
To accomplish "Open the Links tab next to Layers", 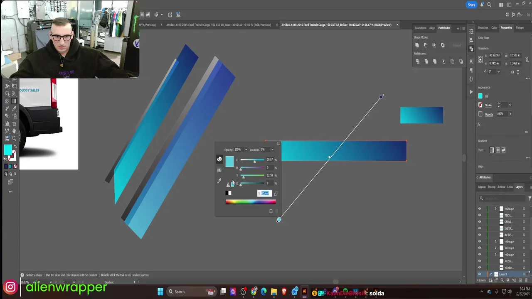I will (x=510, y=187).
